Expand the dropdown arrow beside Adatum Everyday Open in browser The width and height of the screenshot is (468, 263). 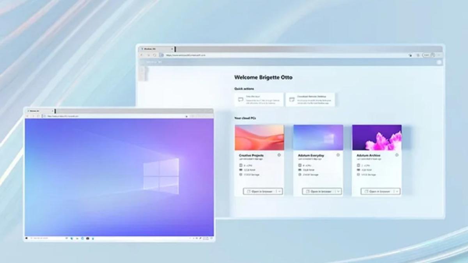(338, 191)
